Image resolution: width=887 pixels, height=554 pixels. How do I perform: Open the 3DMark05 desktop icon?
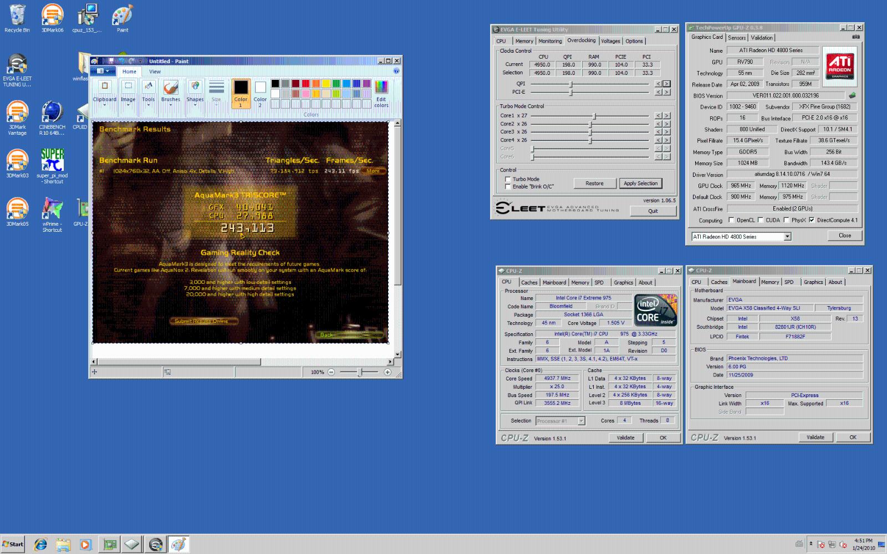[17, 212]
